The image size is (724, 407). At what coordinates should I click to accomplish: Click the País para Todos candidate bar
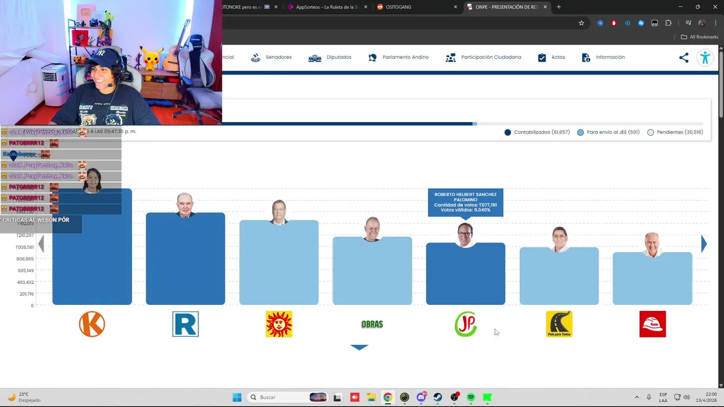559,276
